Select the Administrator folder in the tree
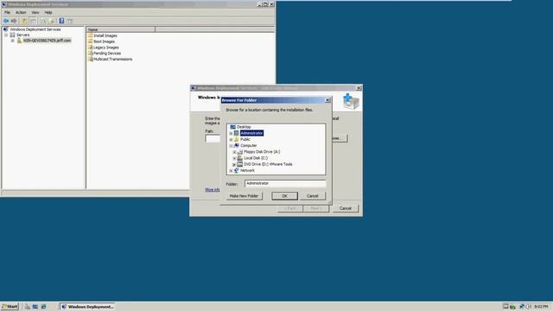The image size is (553, 311). coord(251,133)
